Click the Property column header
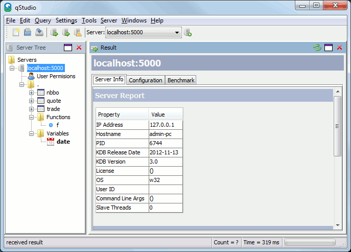Image resolution: width=351 pixels, height=252 pixels. pyautogui.click(x=123, y=114)
